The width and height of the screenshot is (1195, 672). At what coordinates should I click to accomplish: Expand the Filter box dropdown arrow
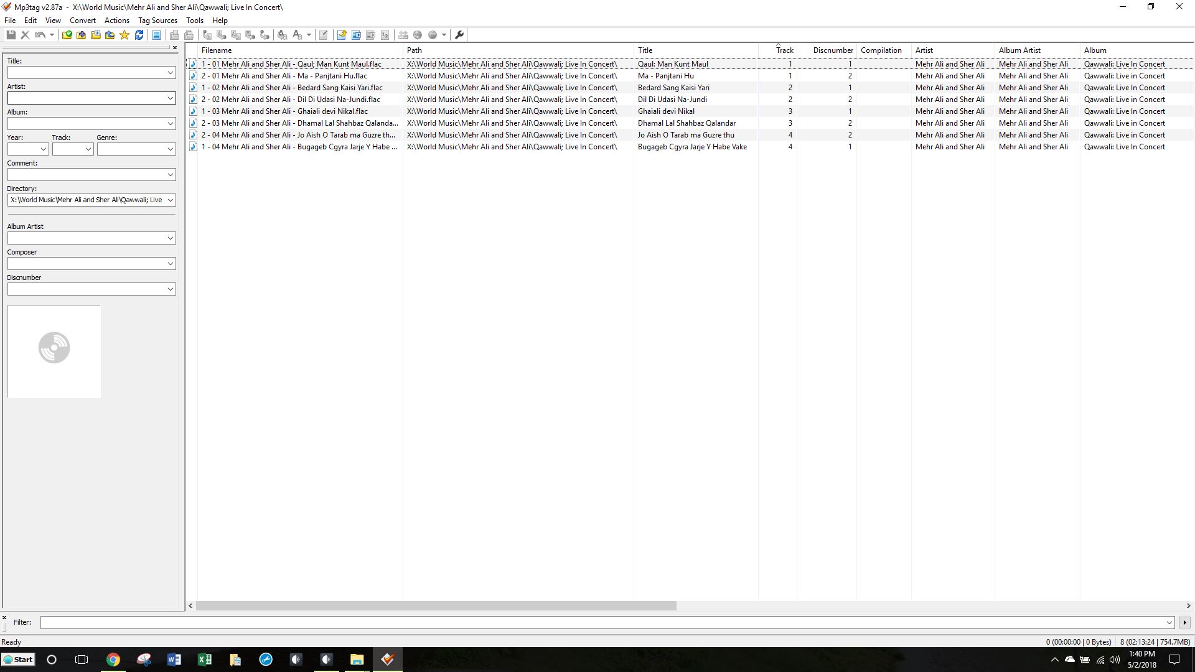pyautogui.click(x=1169, y=622)
